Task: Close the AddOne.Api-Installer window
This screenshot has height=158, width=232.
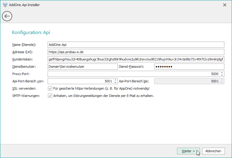Action: (225, 5)
